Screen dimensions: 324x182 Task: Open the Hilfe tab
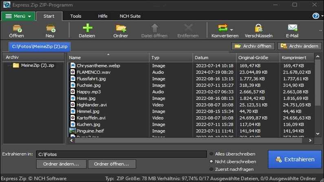103,16
